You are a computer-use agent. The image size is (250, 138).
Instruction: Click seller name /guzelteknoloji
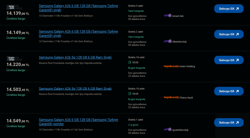click(x=180, y=130)
